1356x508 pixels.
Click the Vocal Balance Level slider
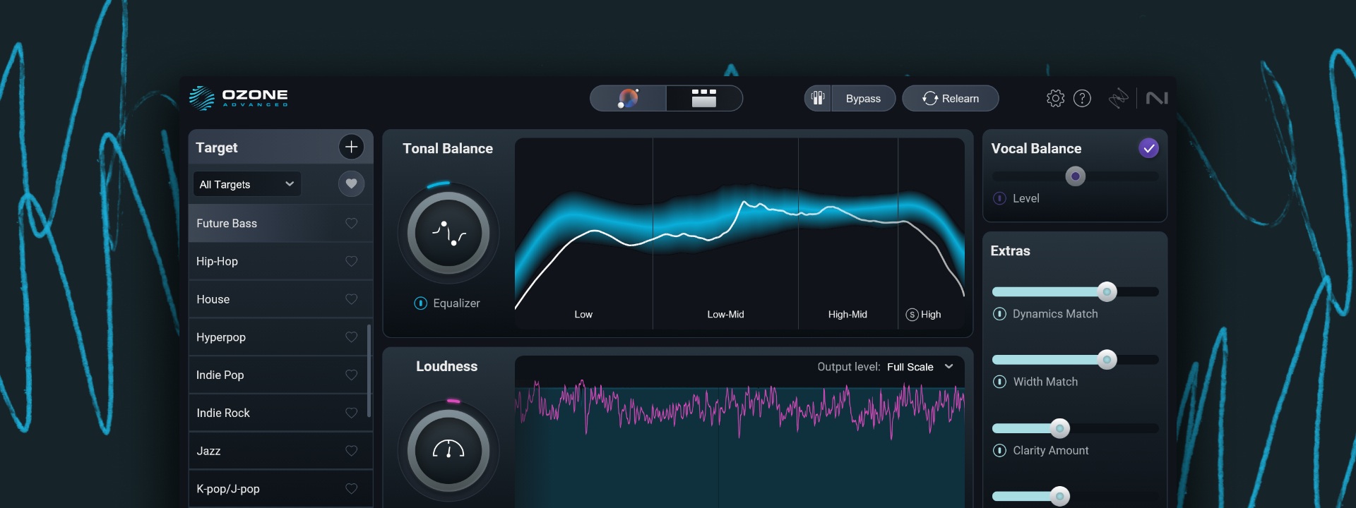pos(1075,176)
